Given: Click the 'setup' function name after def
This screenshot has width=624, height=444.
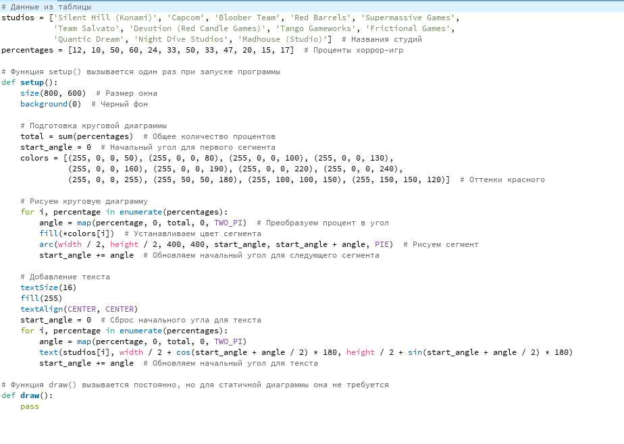Looking at the screenshot, I should (x=32, y=82).
